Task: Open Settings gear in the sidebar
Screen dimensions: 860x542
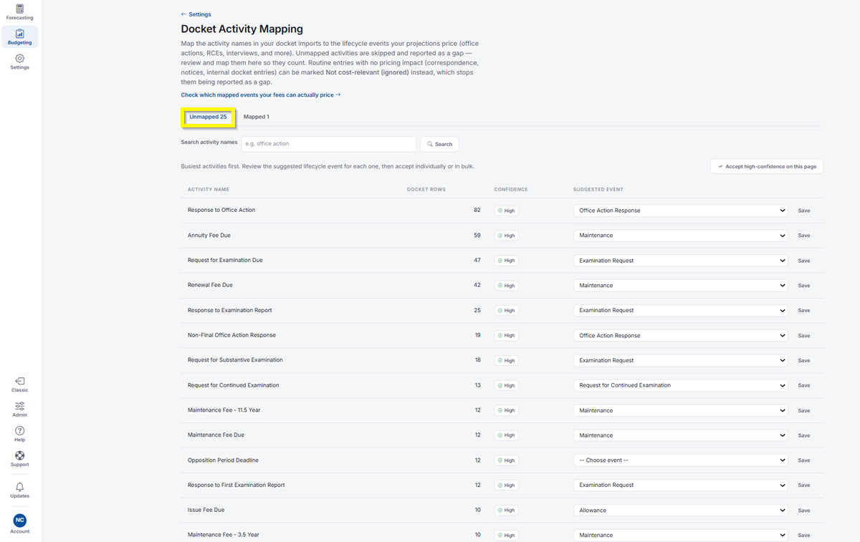Action: tap(19, 62)
